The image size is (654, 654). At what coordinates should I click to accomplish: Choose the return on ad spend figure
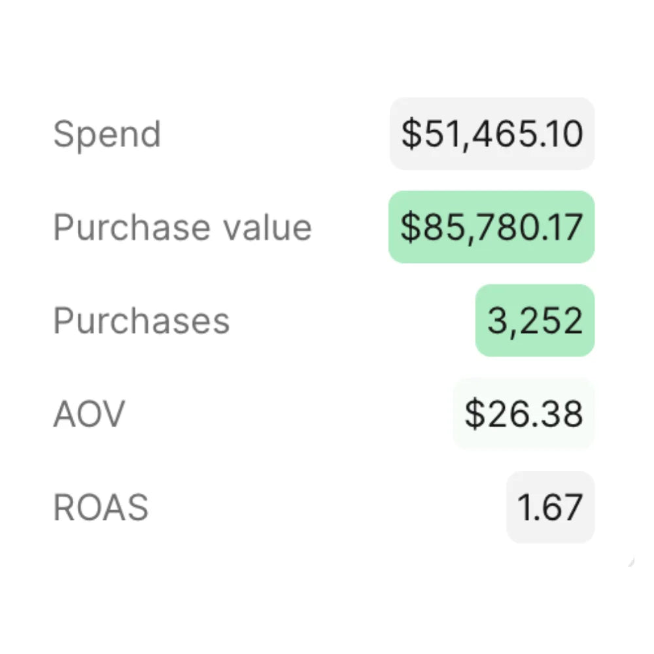[x=550, y=508]
